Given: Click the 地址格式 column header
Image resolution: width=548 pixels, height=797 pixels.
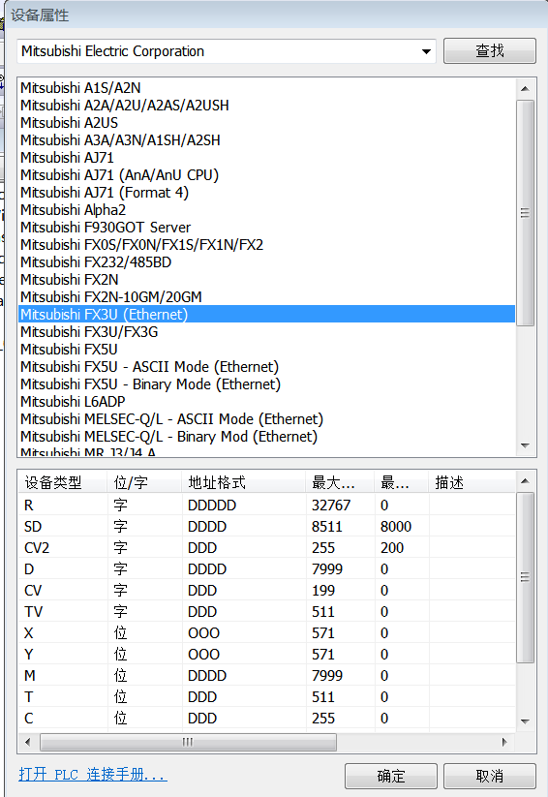Looking at the screenshot, I should [244, 482].
